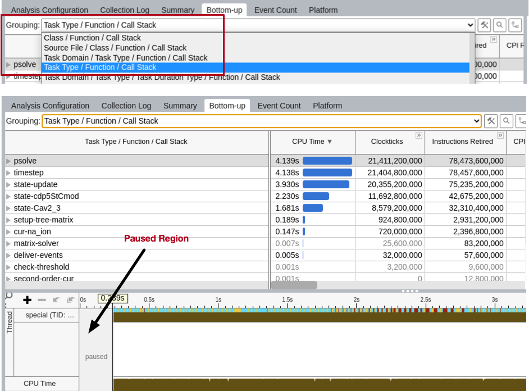Open the lower Grouping dropdown
The image size is (529, 391).
click(476, 121)
